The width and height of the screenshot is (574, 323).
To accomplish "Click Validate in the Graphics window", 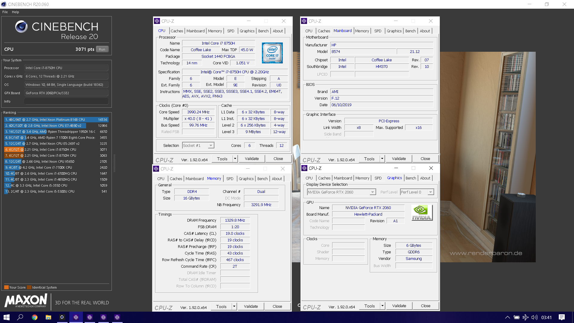I will (x=399, y=306).
